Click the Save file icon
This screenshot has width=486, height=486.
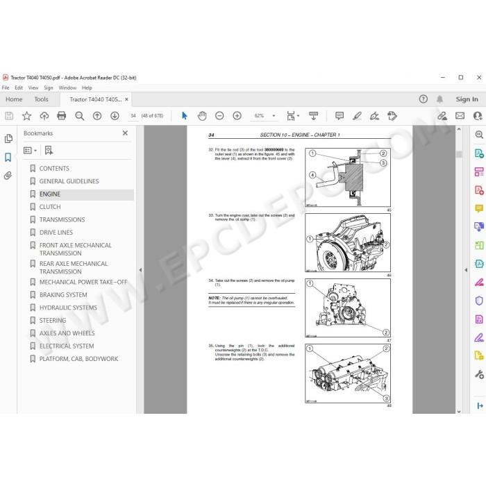coord(9,116)
